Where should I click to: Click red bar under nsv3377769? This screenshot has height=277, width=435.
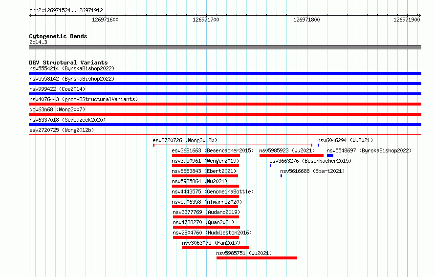coord(206,217)
